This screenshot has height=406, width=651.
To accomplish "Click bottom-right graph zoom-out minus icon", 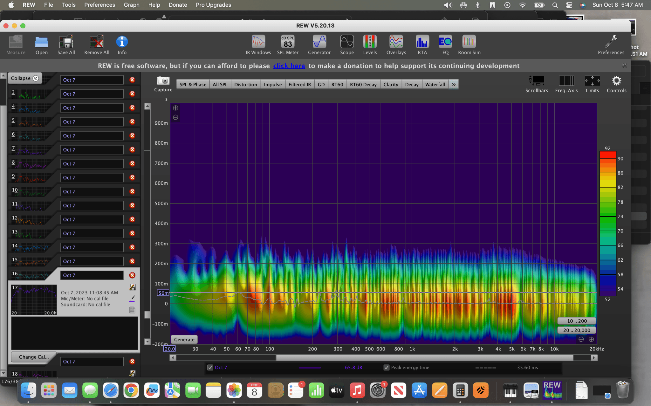I will [581, 339].
